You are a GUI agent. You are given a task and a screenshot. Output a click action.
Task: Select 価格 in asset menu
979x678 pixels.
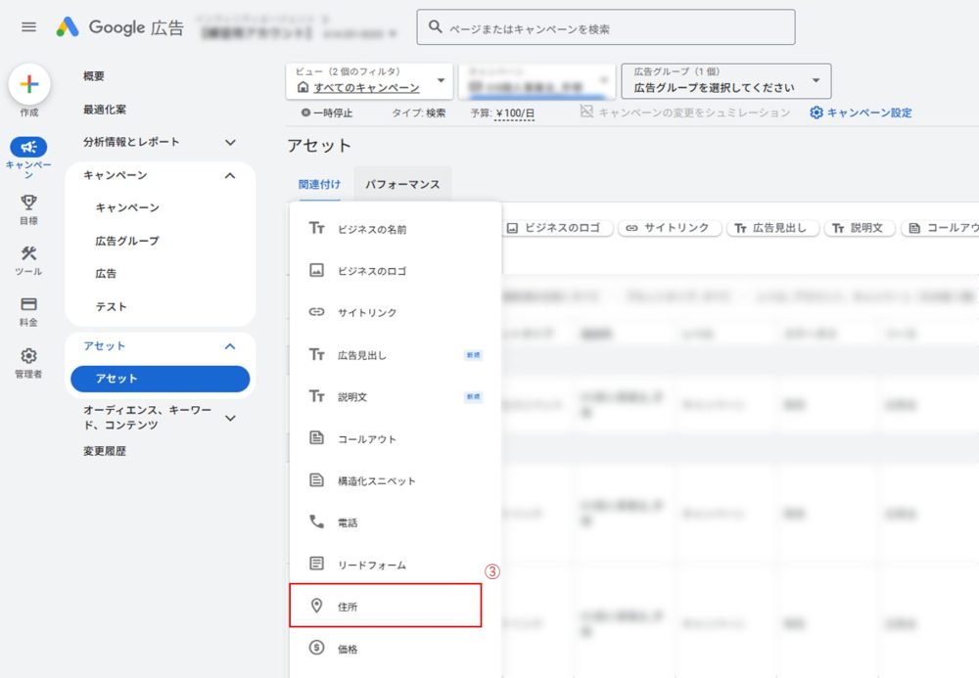pyautogui.click(x=396, y=649)
